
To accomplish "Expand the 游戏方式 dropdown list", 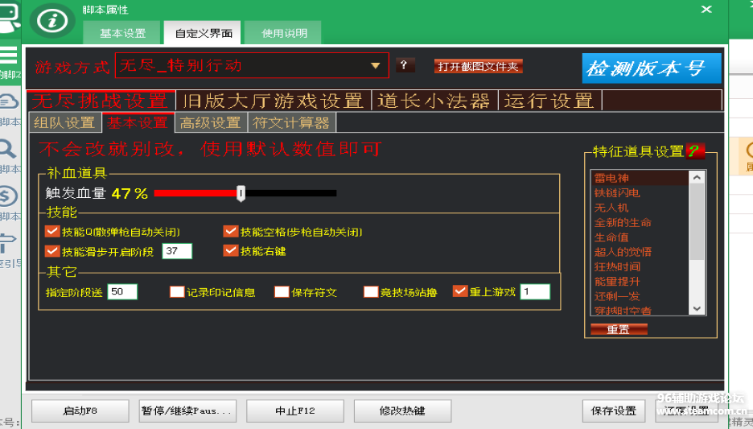I will [x=375, y=66].
